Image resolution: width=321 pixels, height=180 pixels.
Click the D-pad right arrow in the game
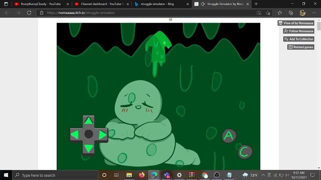coord(102,135)
